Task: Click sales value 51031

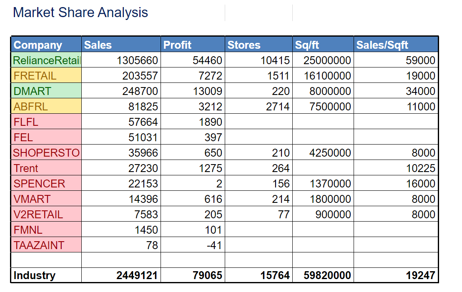Action: [143, 137]
